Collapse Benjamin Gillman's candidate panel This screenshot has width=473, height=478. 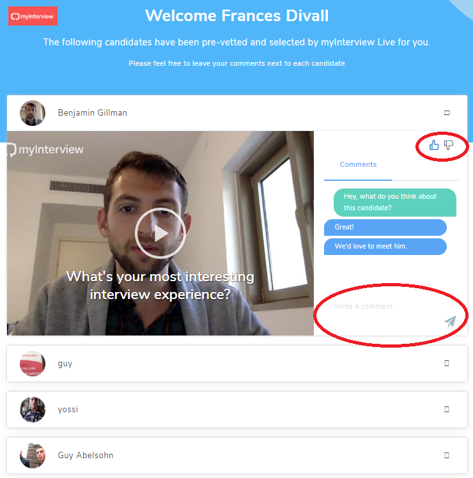click(447, 113)
